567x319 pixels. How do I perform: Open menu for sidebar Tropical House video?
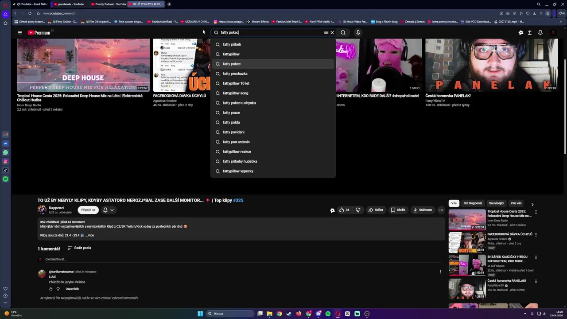[536, 212]
